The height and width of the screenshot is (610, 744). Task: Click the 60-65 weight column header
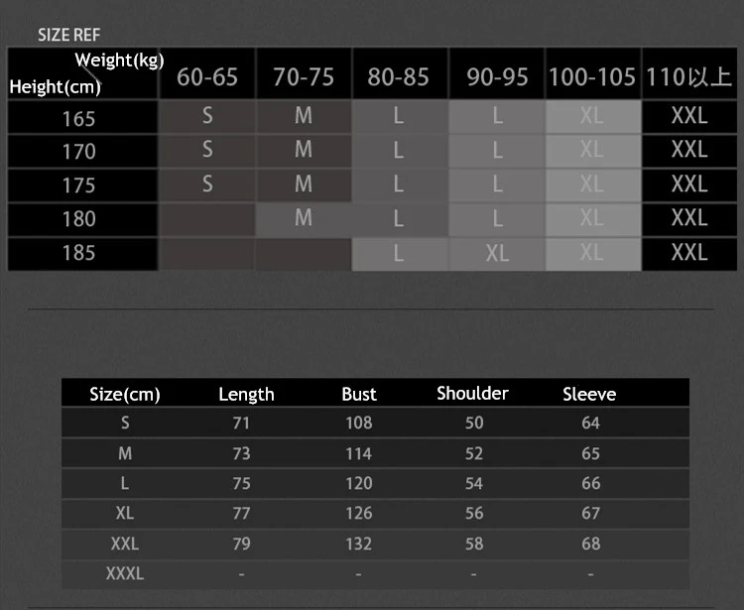(207, 77)
